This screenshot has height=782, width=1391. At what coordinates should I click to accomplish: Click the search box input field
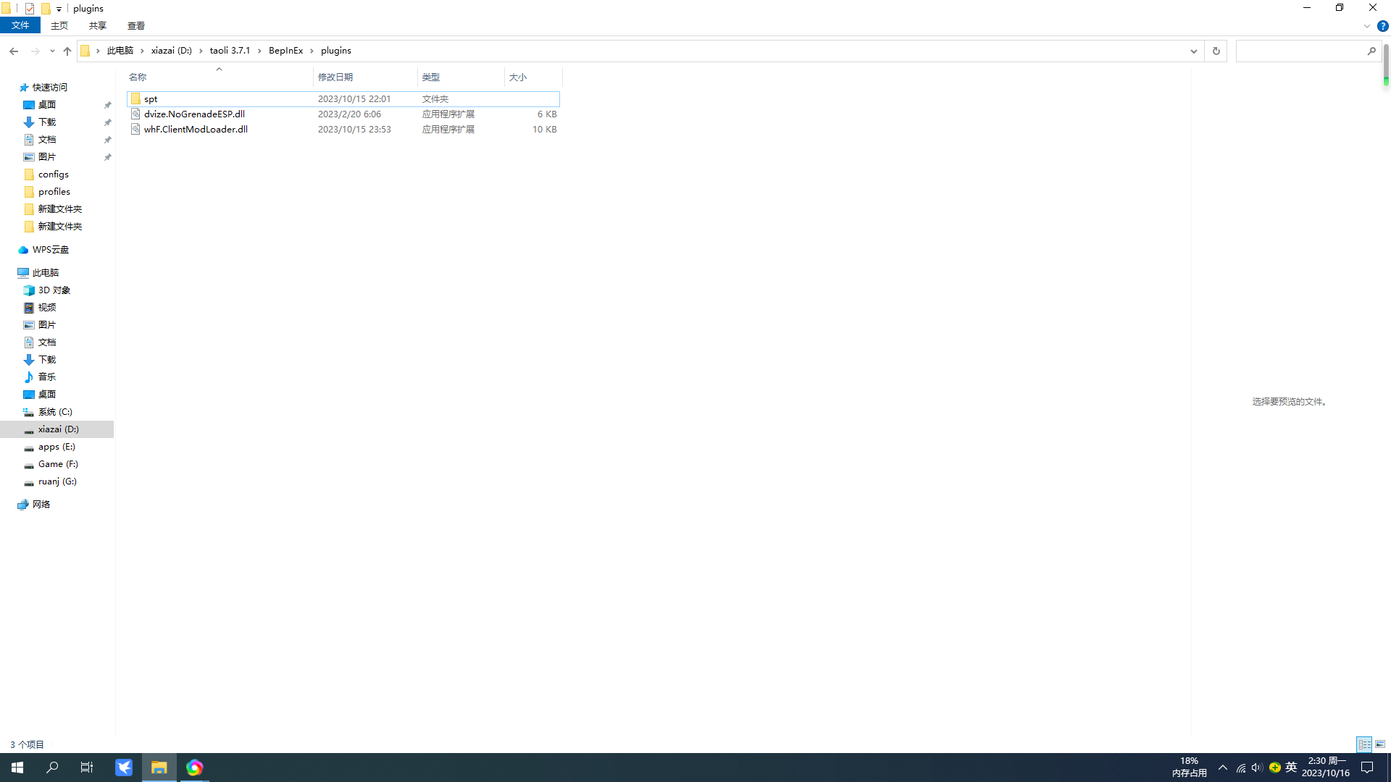tap(1300, 51)
